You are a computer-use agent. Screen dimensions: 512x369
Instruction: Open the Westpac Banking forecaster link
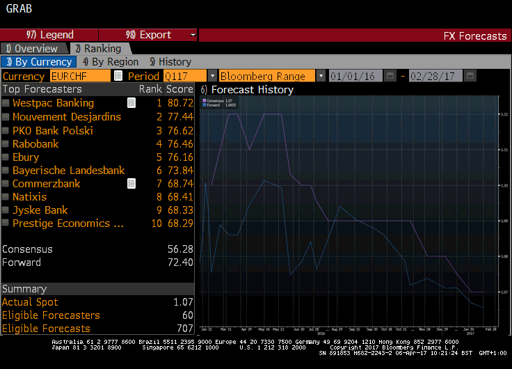click(x=54, y=103)
